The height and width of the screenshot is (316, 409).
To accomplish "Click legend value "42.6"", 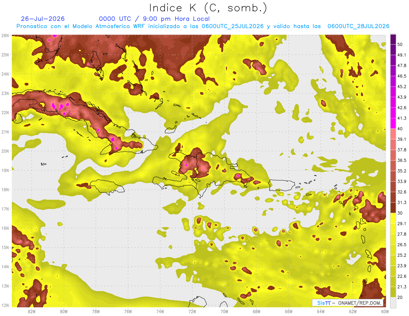I will coord(402,108).
